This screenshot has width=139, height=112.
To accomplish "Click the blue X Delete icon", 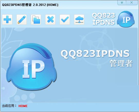I will [50, 20].
